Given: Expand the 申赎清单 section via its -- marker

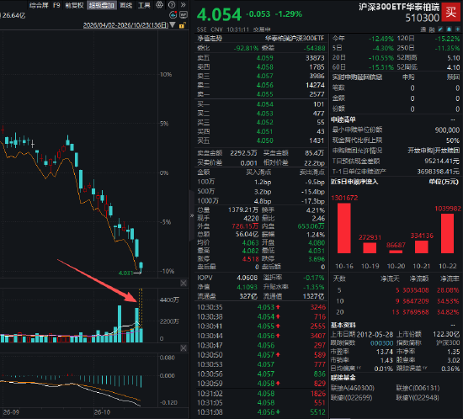Looking at the screenshot, I should pyautogui.click(x=453, y=119).
